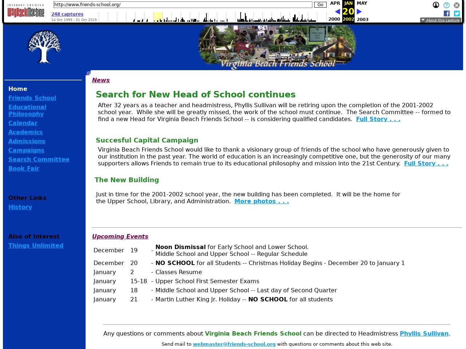Open the Wayback help question icon

point(446,5)
